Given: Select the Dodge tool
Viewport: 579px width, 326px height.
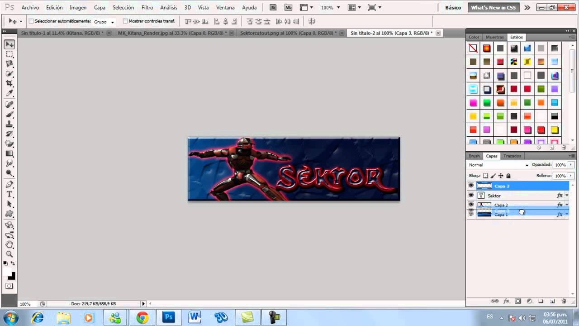Looking at the screenshot, I should 9,173.
